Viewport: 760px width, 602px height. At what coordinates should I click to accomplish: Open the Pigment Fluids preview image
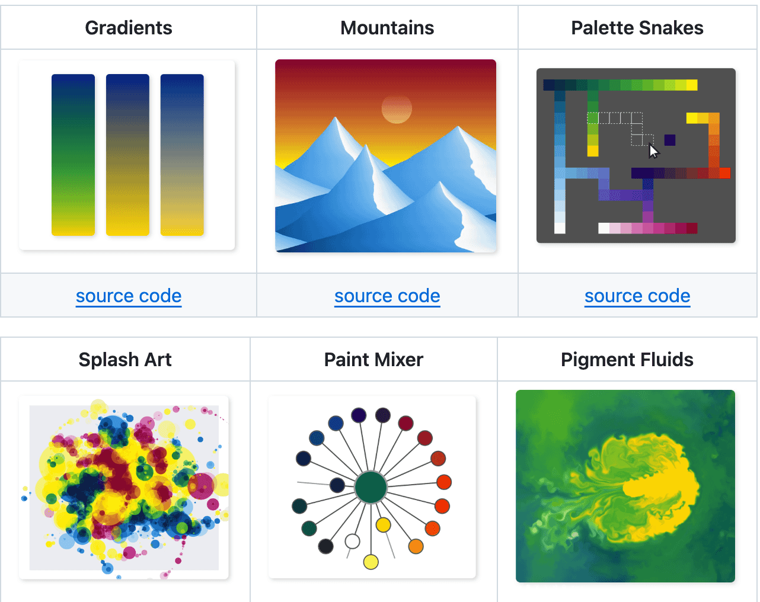pos(625,486)
